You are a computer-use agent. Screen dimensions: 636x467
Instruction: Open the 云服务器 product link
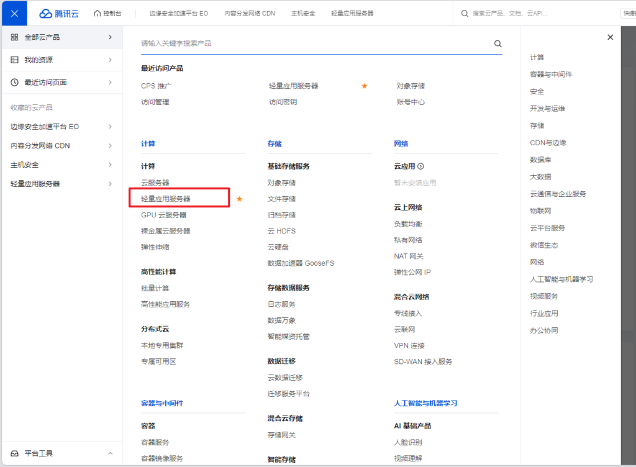(155, 183)
